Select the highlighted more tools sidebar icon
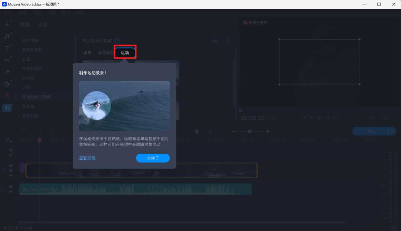The width and height of the screenshot is (401, 231). (x=7, y=108)
